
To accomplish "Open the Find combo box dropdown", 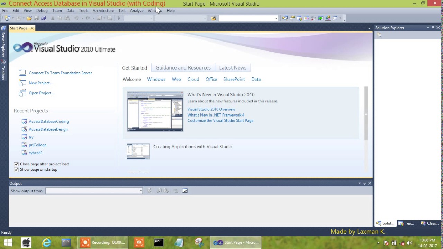I will [276, 18].
